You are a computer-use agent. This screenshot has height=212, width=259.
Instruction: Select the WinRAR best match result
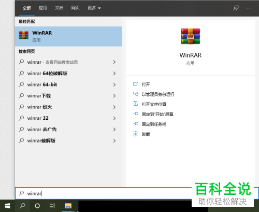(x=68, y=36)
